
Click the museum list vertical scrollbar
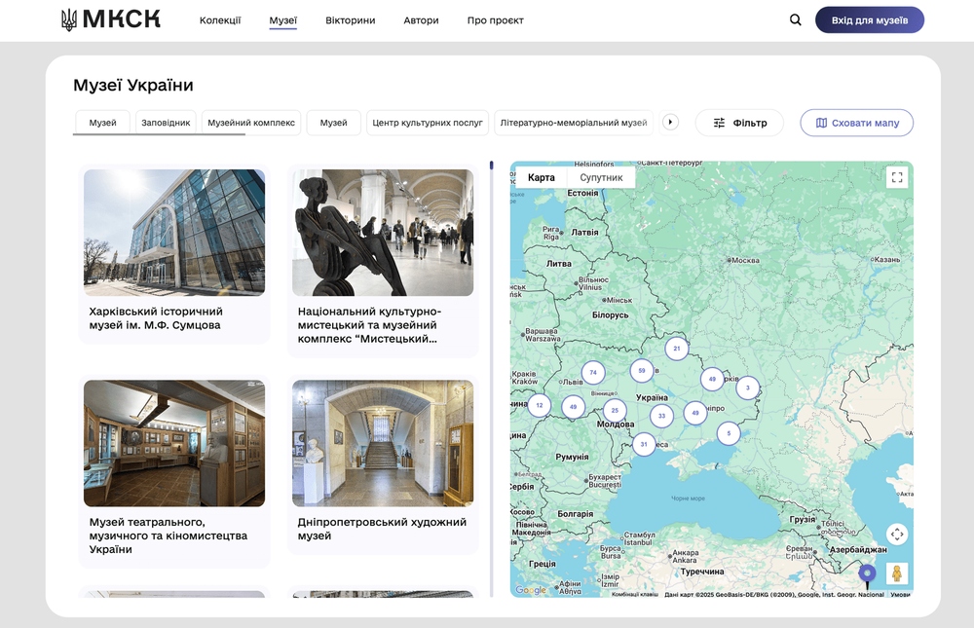point(491,379)
